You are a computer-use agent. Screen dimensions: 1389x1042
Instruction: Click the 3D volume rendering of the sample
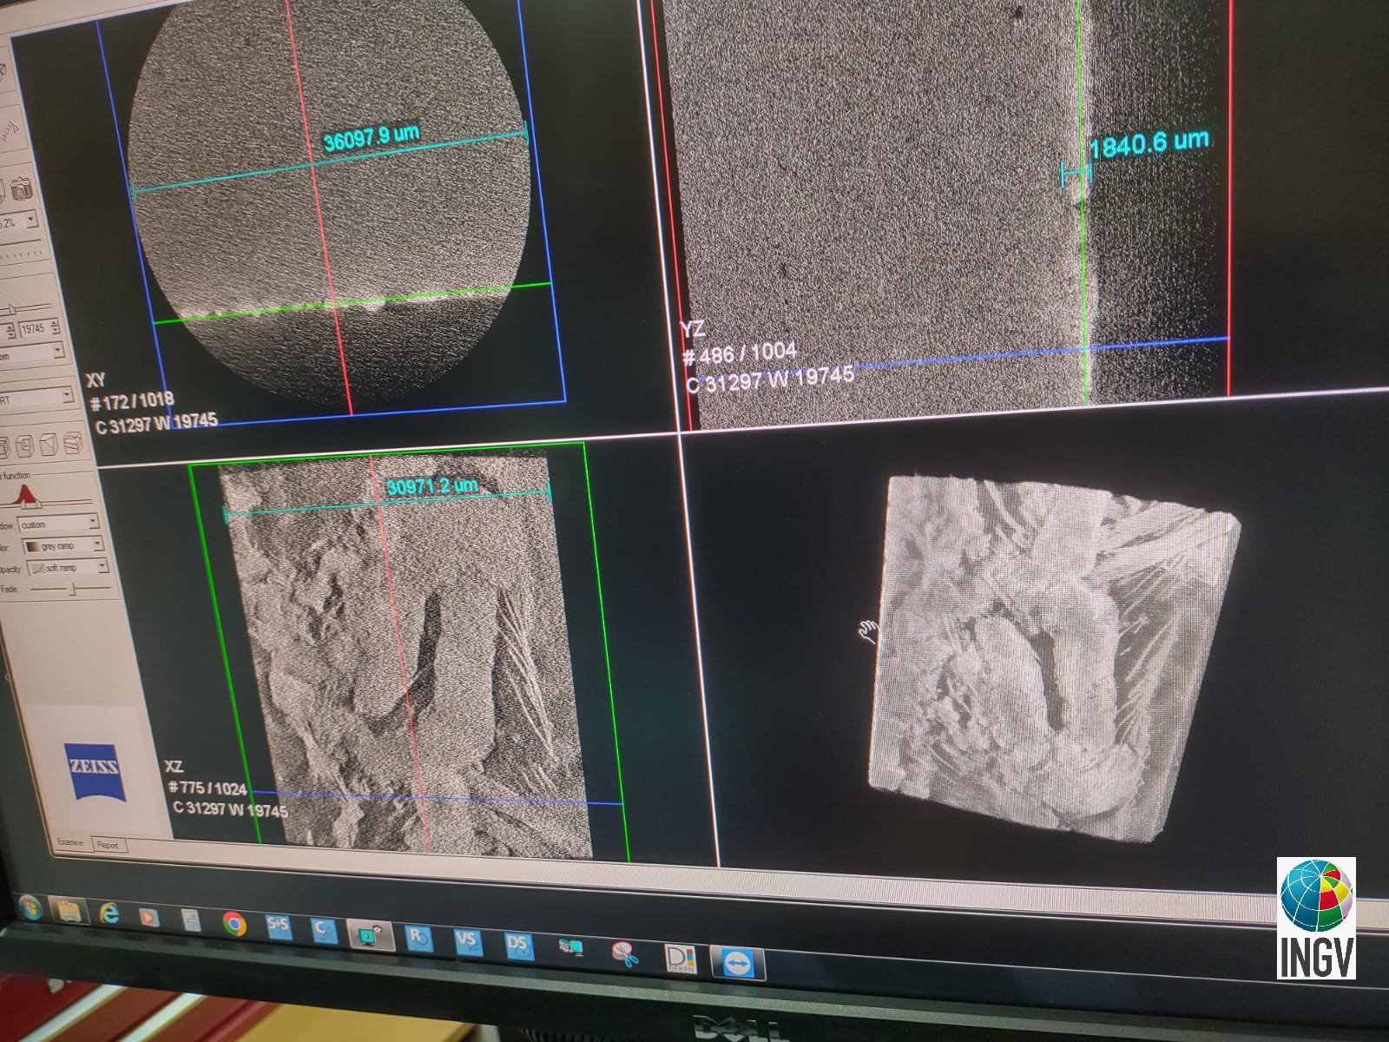pyautogui.click(x=1053, y=658)
